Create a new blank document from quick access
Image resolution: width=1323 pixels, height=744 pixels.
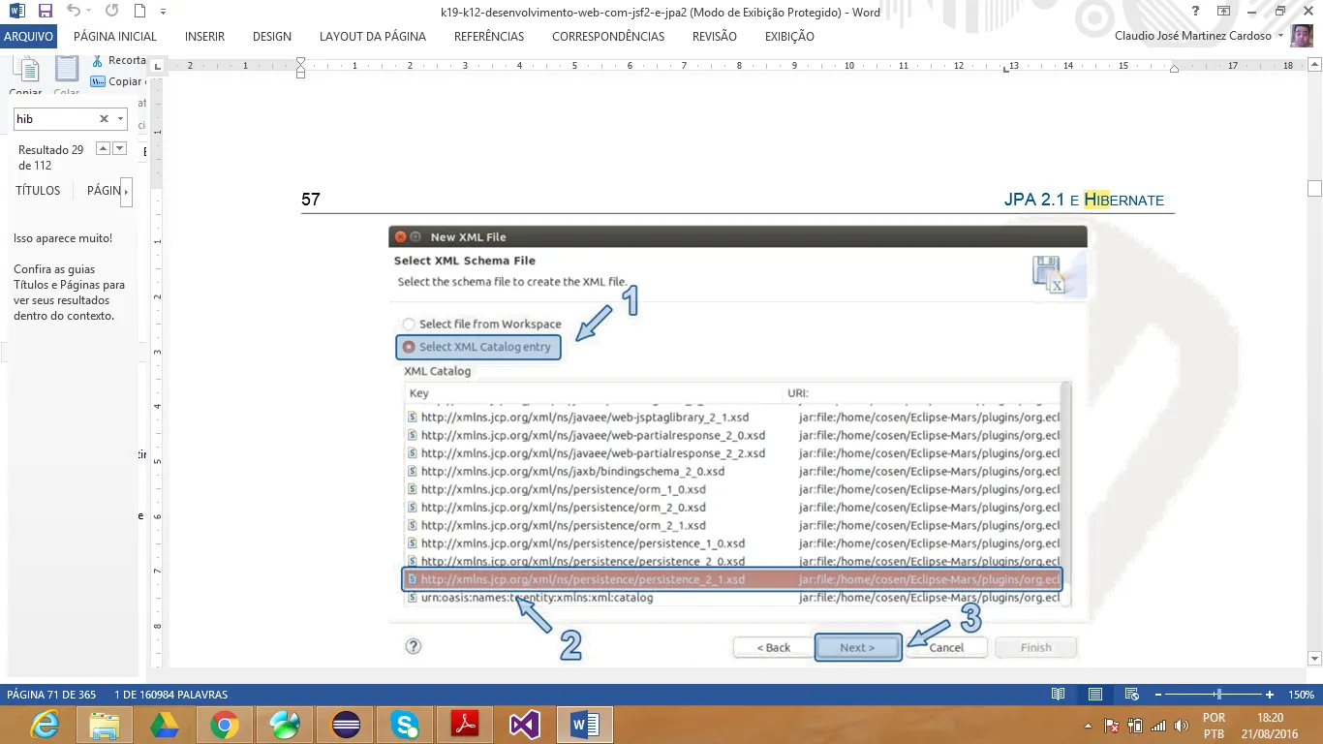tap(139, 12)
